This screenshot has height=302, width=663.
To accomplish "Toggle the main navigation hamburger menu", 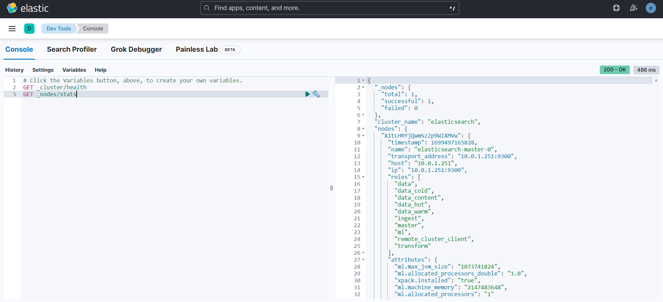I will coord(12,29).
